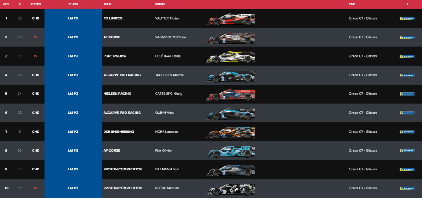
Task: Click the DKR Engineering #3 car image
Action: (231, 133)
